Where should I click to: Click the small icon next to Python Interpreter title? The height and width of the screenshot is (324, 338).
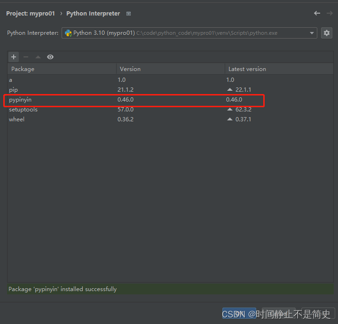[129, 14]
